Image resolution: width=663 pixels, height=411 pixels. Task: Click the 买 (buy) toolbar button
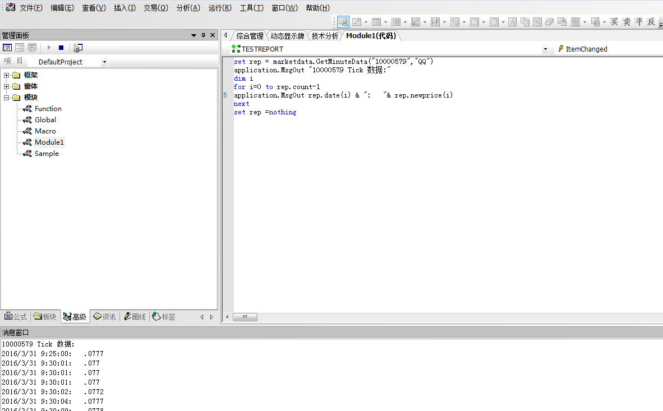[x=614, y=21]
